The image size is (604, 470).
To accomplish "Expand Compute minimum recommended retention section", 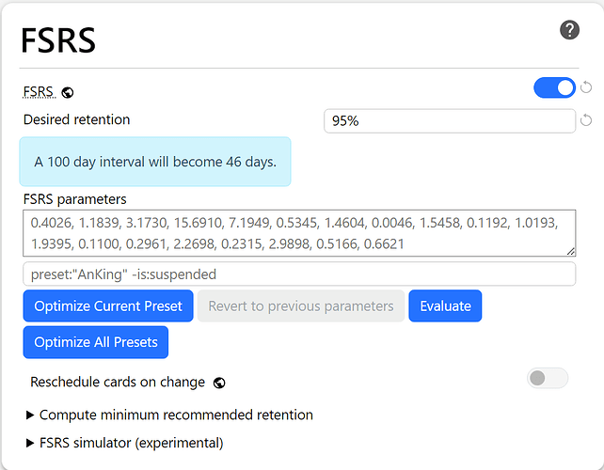I will click(169, 415).
